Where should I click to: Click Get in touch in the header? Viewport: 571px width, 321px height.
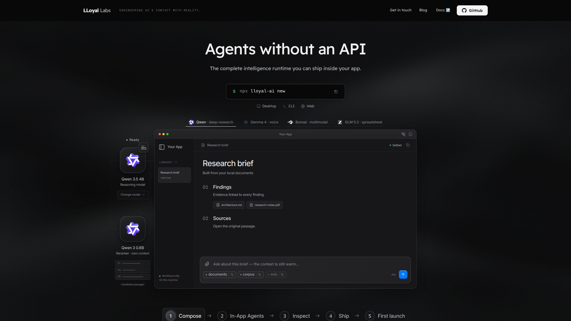401,10
